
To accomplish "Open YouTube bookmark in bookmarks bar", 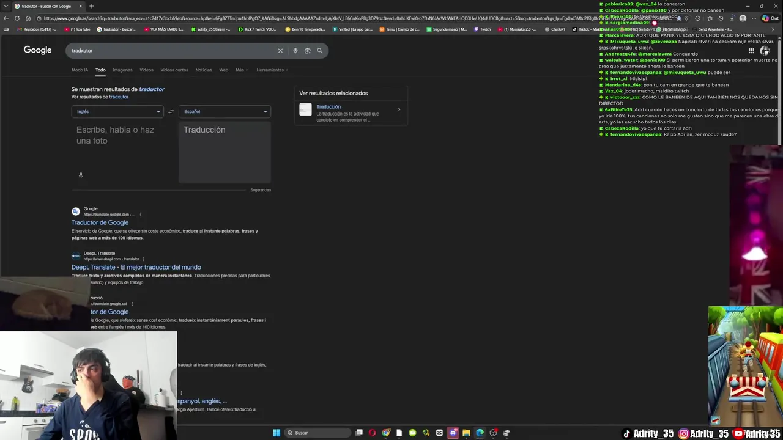I will 77,29.
